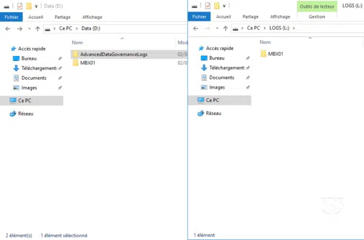Screen dimensions: 364x240
Task: Expand chevron before Ce PC in LOGS address bar
Action: [242, 28]
